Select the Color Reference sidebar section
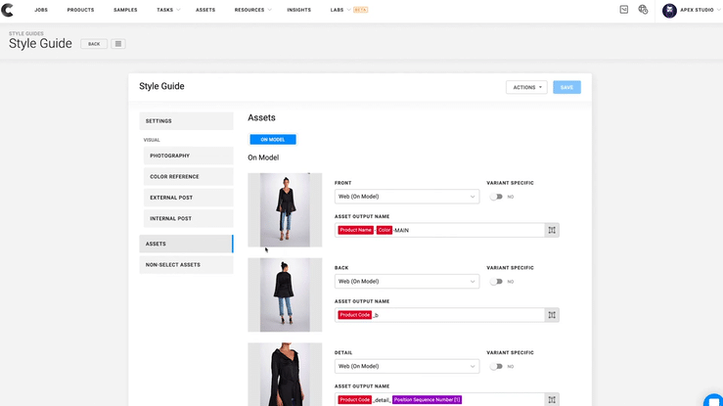 (x=186, y=177)
